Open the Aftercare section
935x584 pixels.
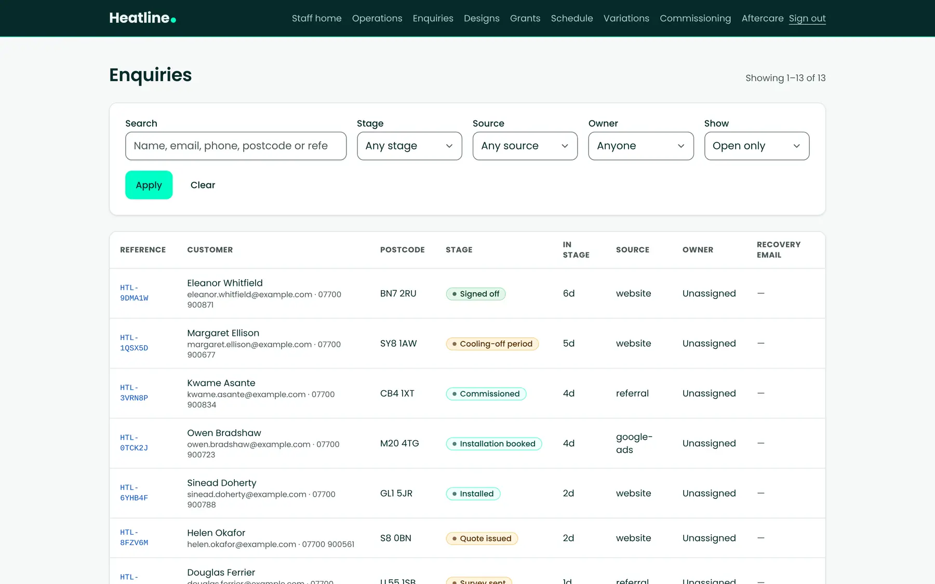point(763,18)
